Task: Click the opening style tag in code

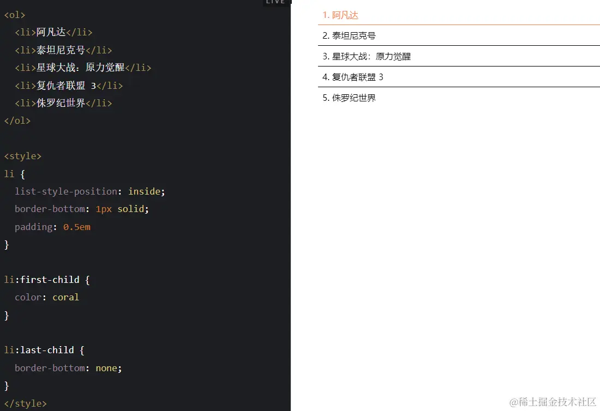Action: tap(22, 156)
